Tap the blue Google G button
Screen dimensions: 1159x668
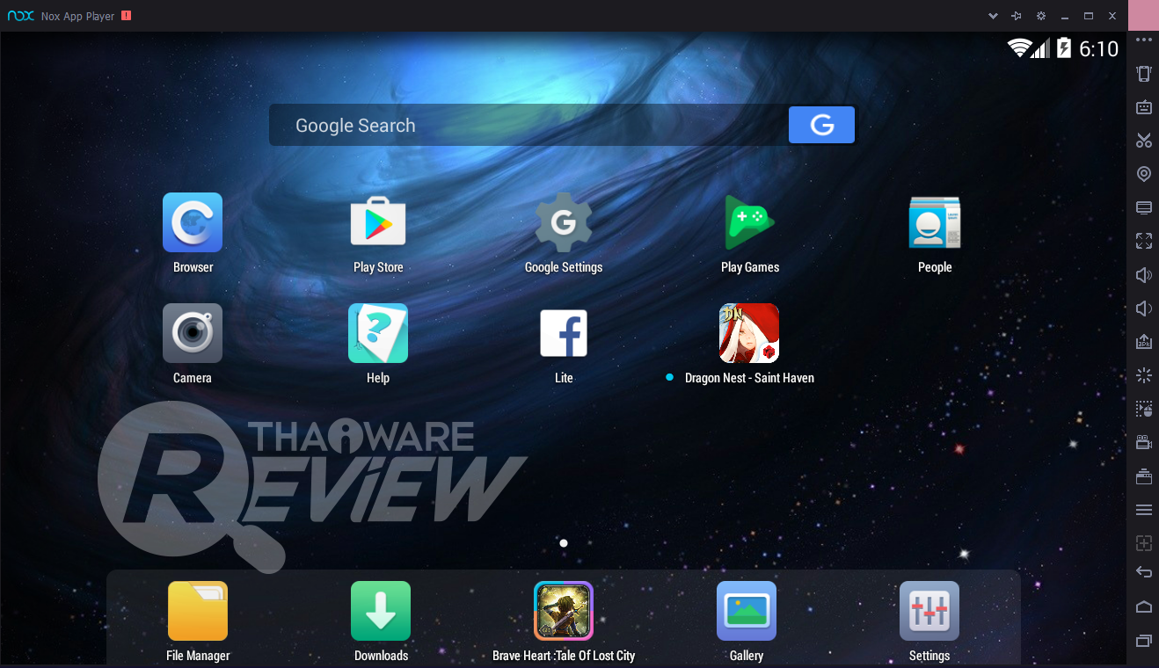pos(821,125)
